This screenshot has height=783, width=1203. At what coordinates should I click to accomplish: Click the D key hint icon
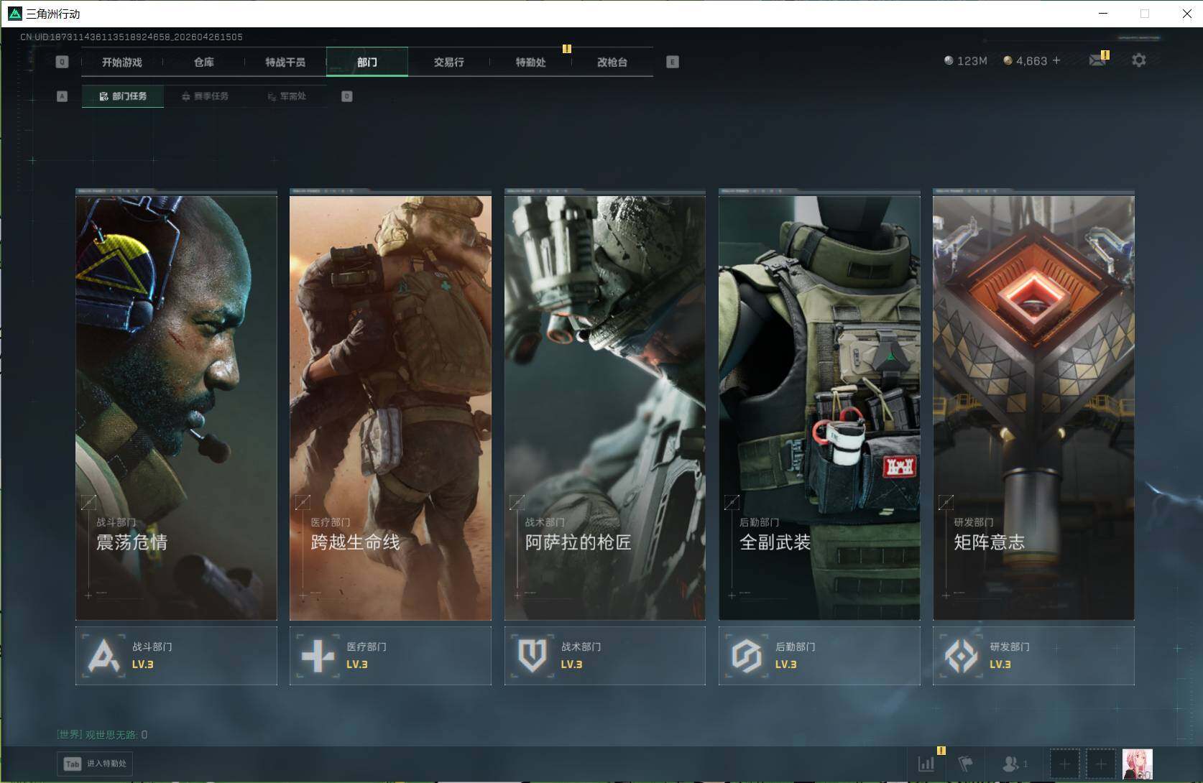[347, 96]
